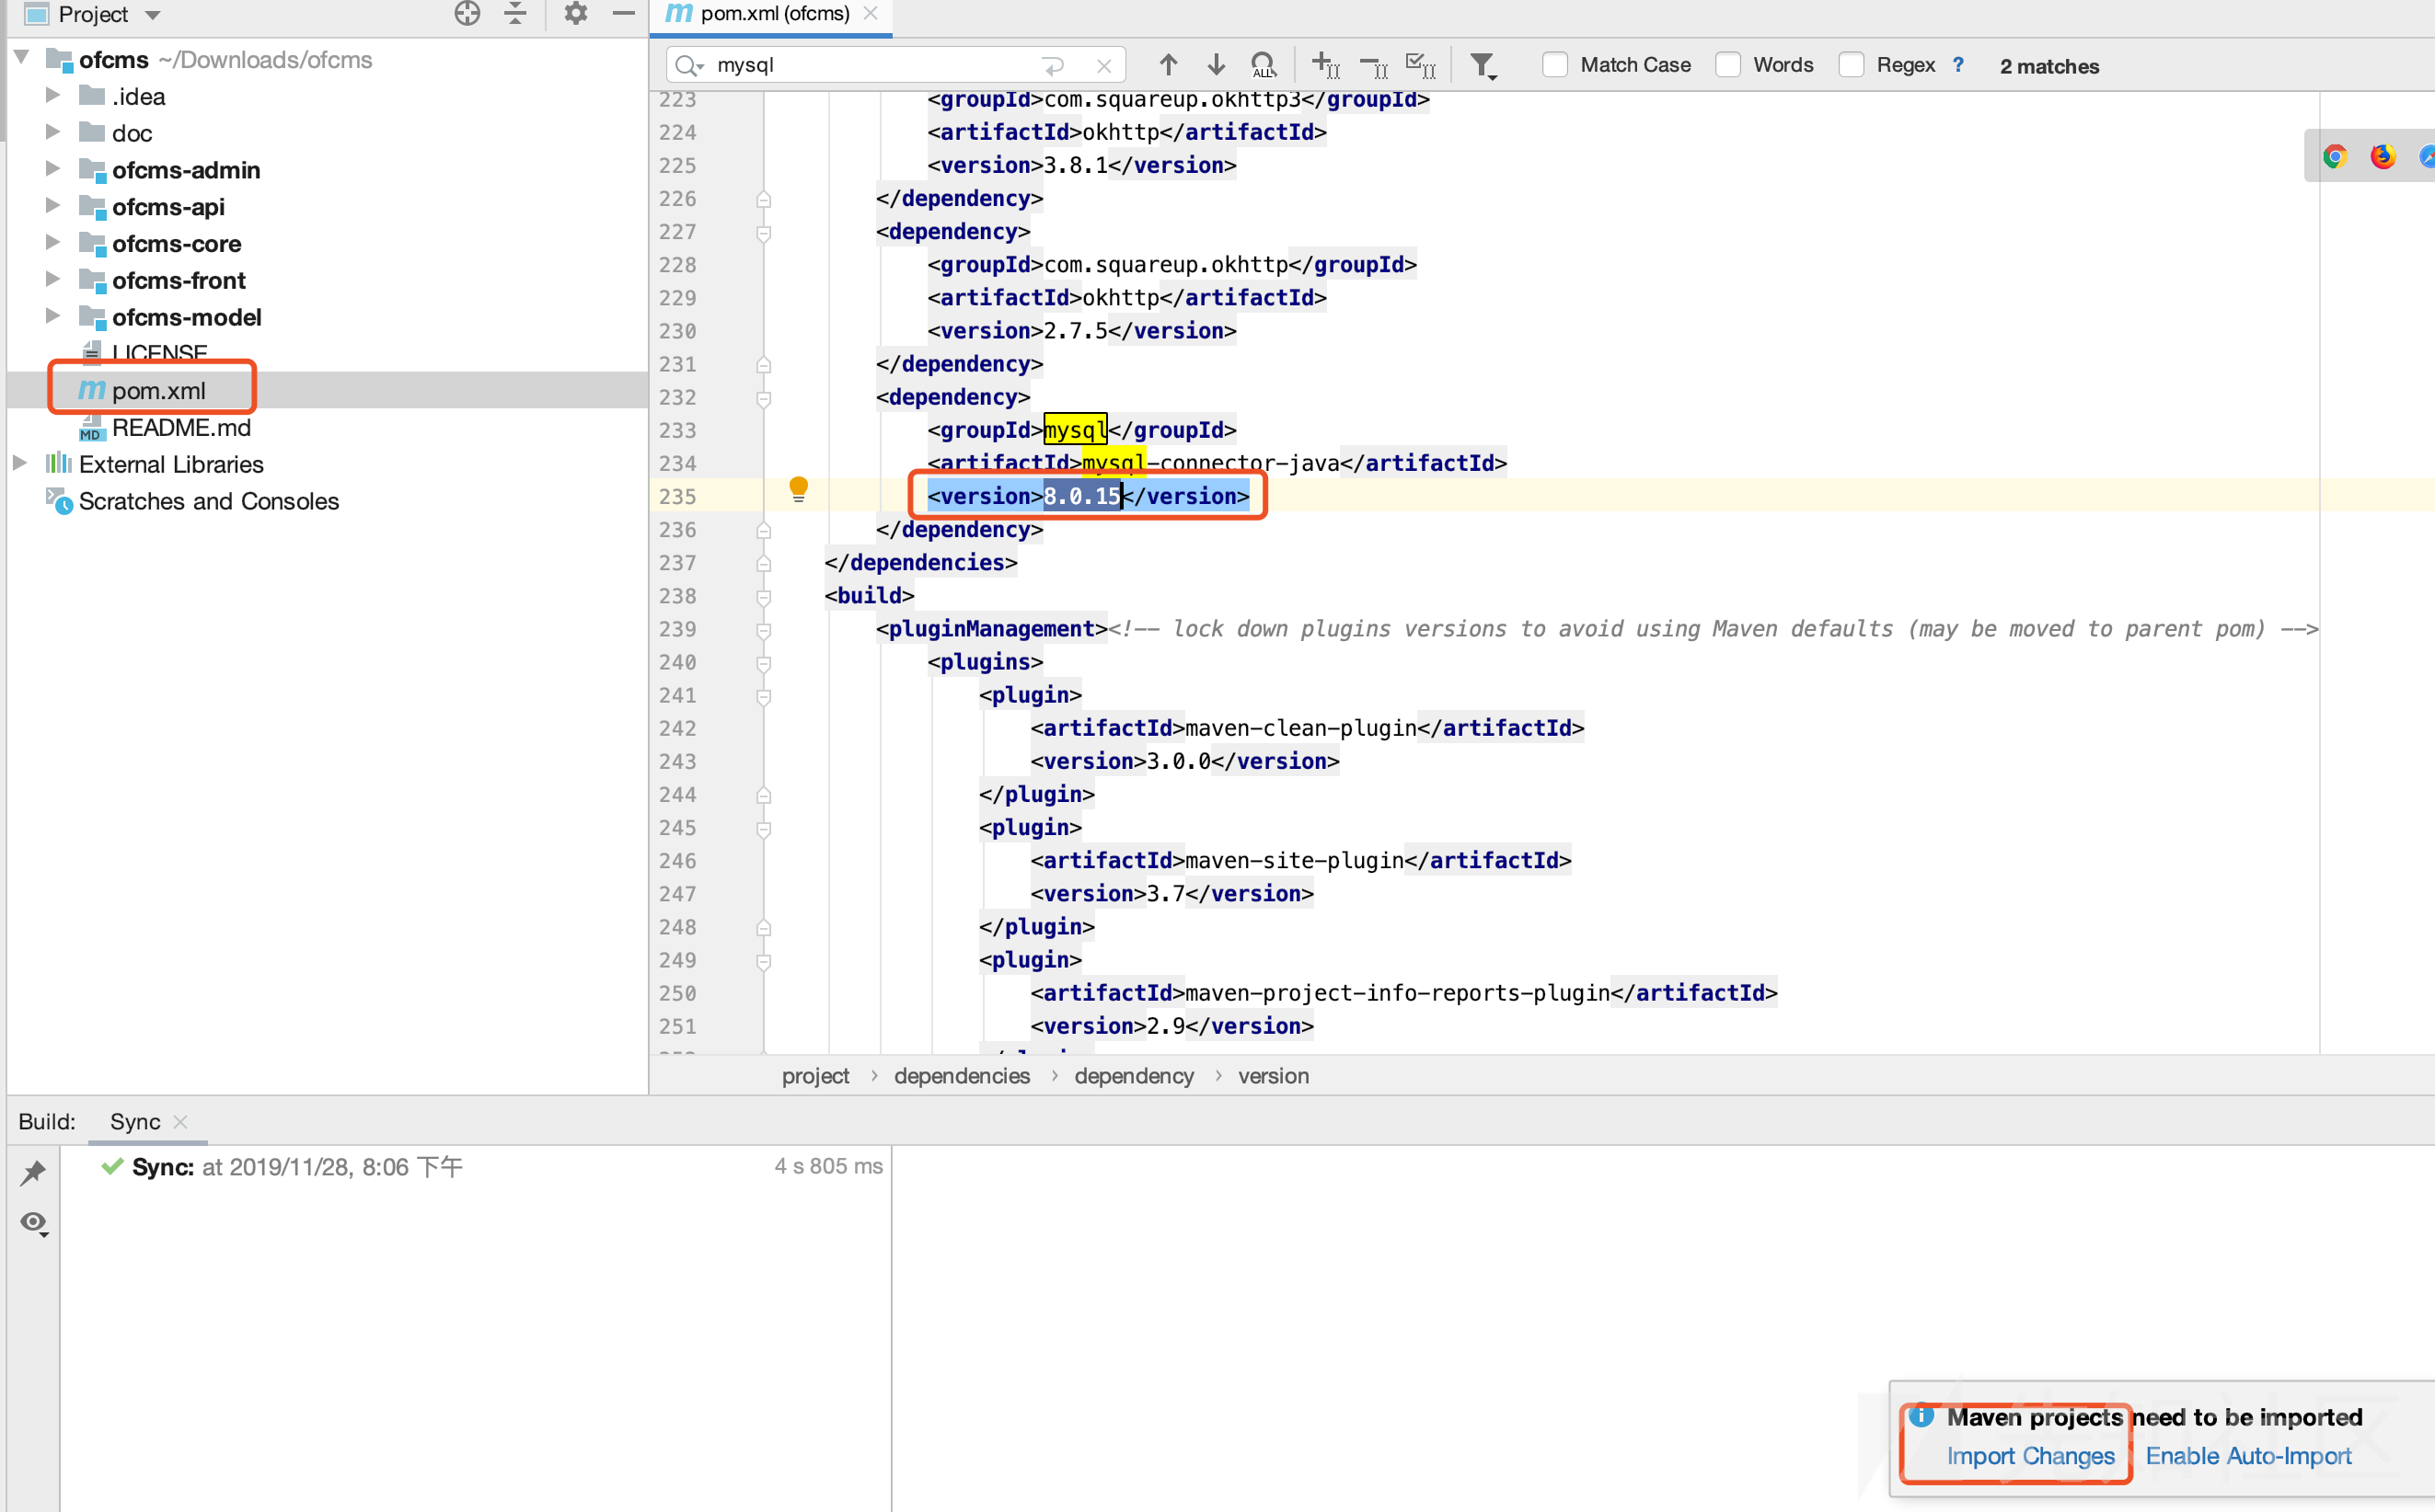Screen dimensions: 2435x1512
Task: Click the pin tab icon in Build panel
Action: click(x=33, y=1172)
